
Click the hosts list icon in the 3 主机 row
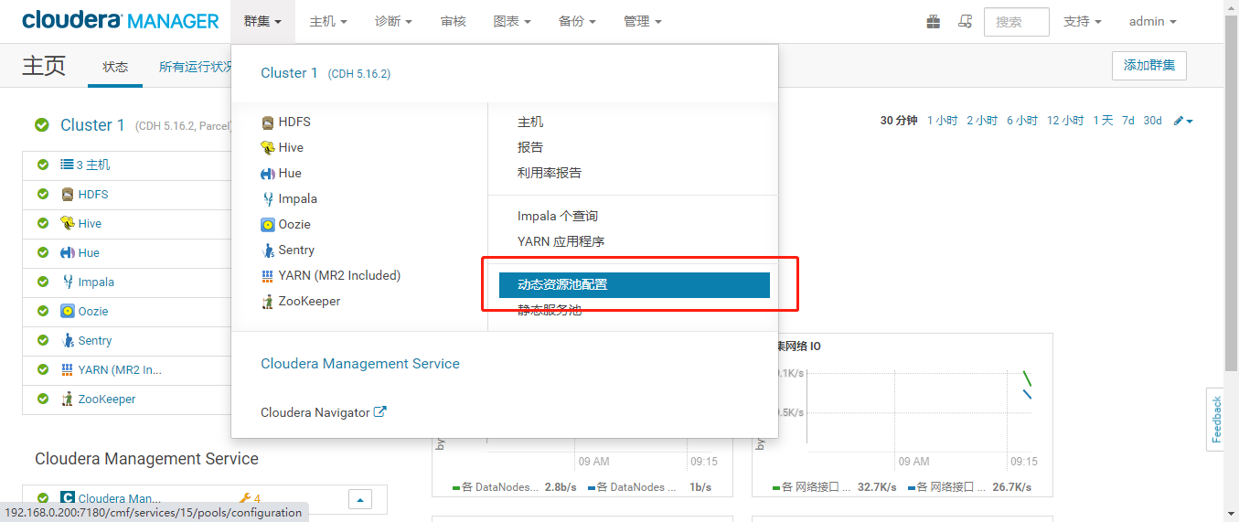pos(67,165)
